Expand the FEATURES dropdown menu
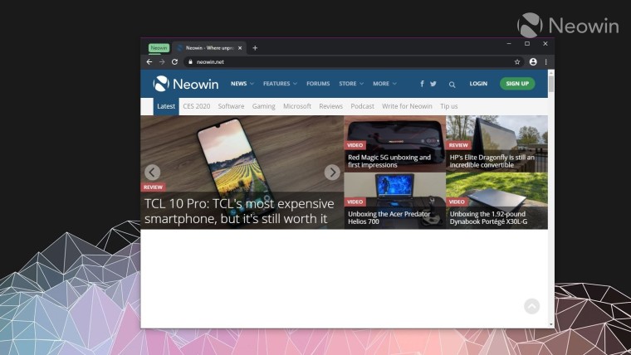The image size is (631, 355). (280, 84)
